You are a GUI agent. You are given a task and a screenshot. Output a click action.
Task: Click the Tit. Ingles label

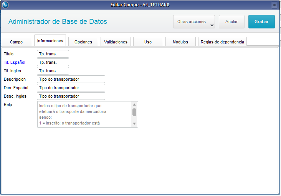point(12,71)
